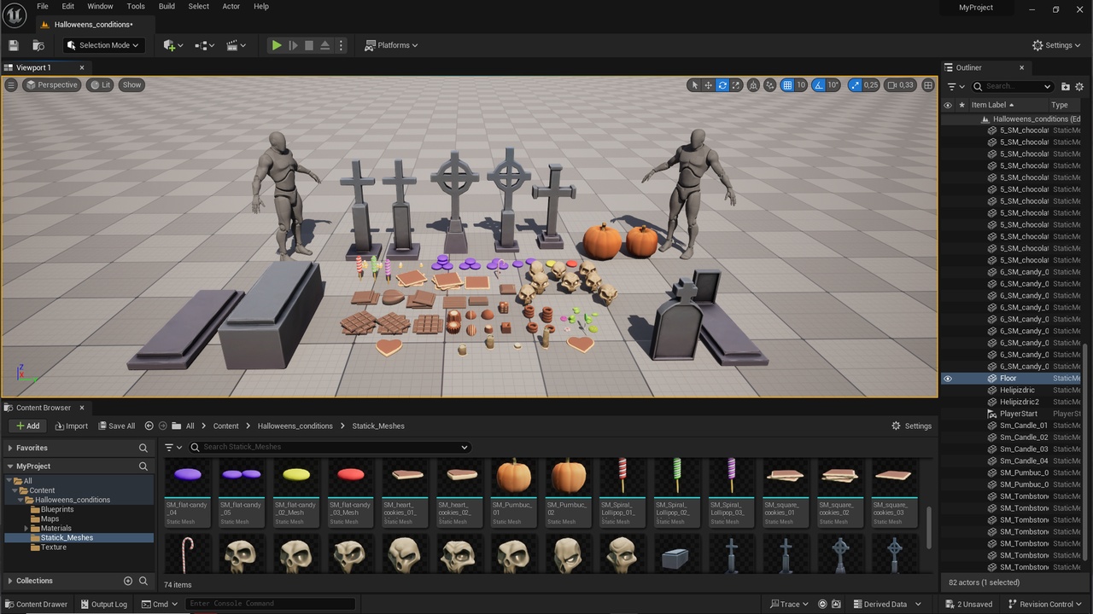Open the Platforms dropdown
1093x614 pixels.
pyautogui.click(x=391, y=45)
